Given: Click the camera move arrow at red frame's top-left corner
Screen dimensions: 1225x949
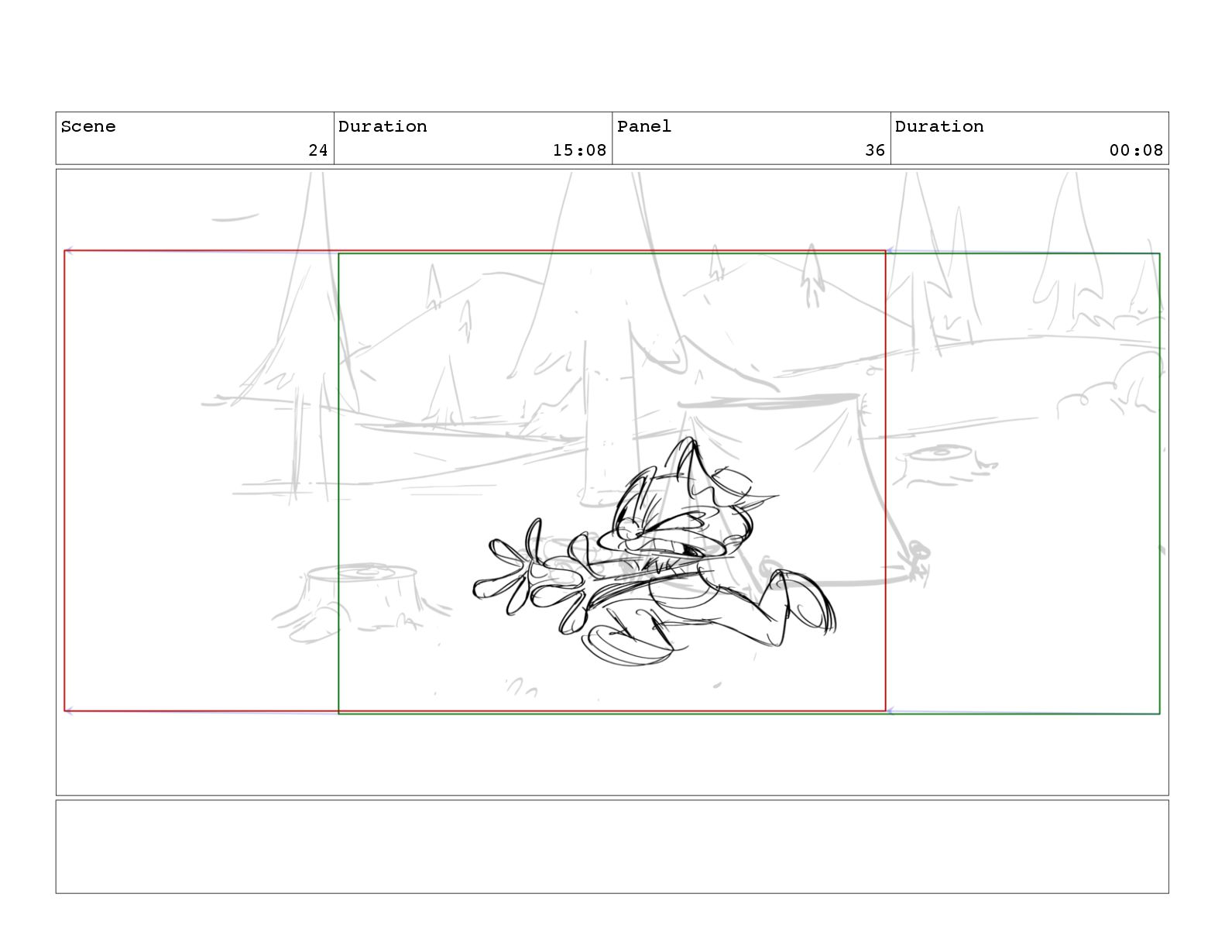Looking at the screenshot, I should (x=70, y=250).
